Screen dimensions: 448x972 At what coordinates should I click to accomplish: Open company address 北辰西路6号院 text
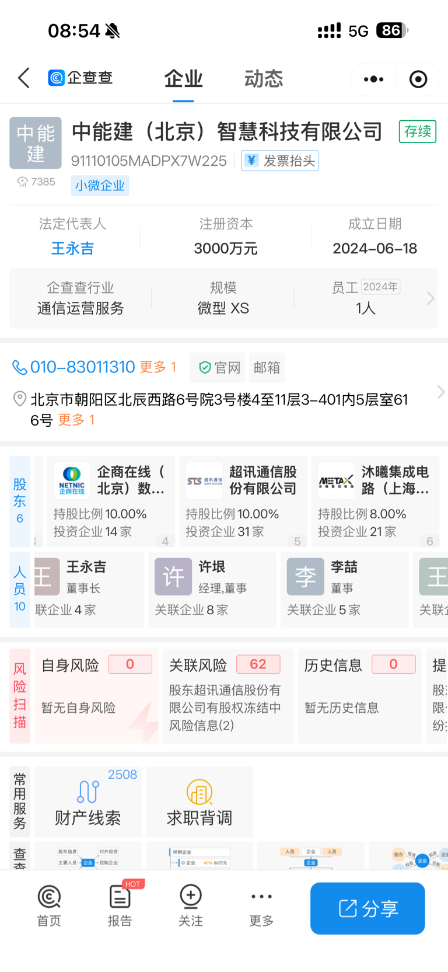click(x=219, y=409)
